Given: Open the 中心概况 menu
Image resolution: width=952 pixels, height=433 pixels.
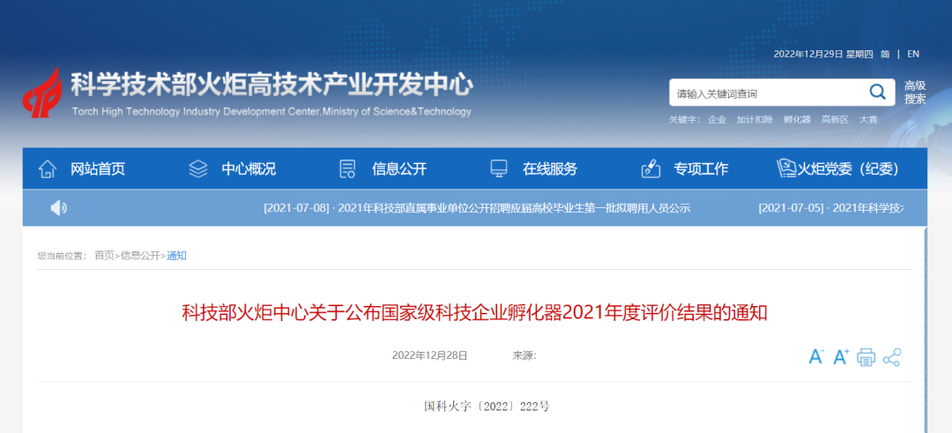Looking at the screenshot, I should click(x=249, y=168).
